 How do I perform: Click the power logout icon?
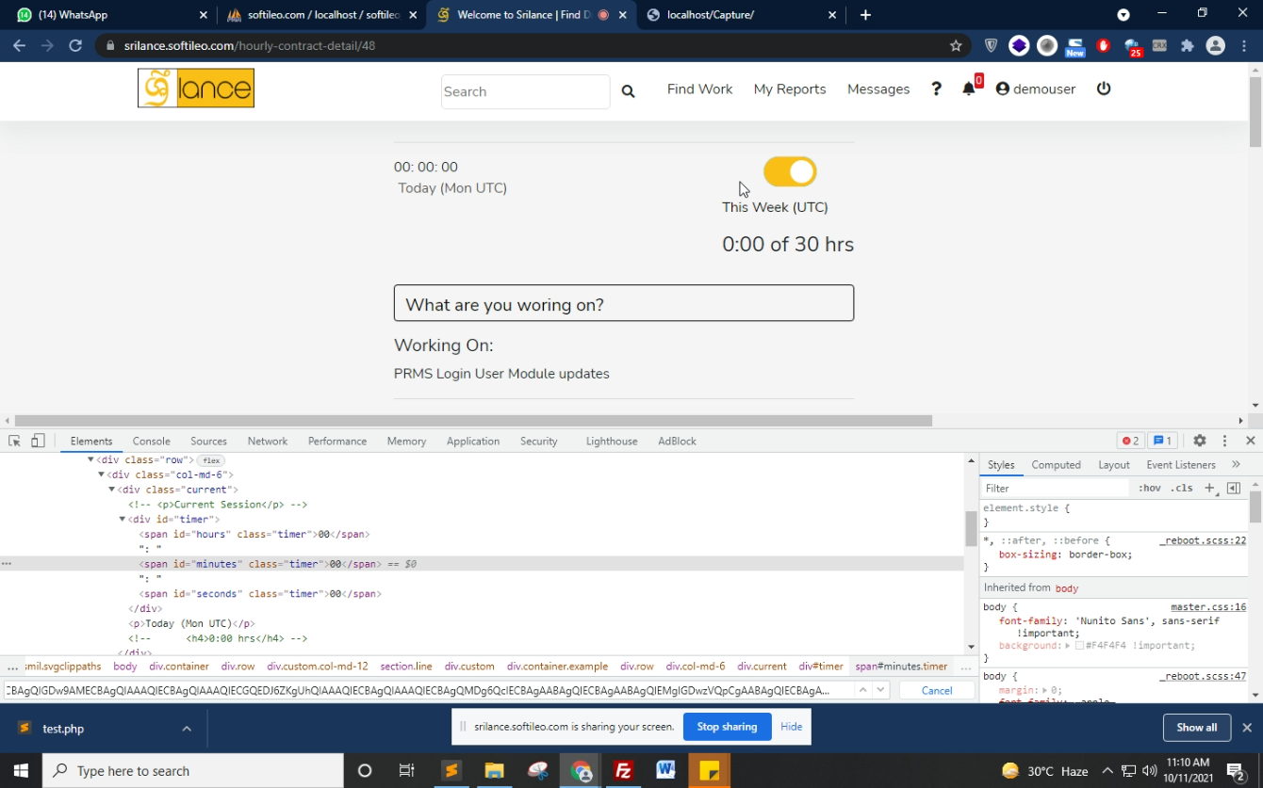tap(1104, 88)
